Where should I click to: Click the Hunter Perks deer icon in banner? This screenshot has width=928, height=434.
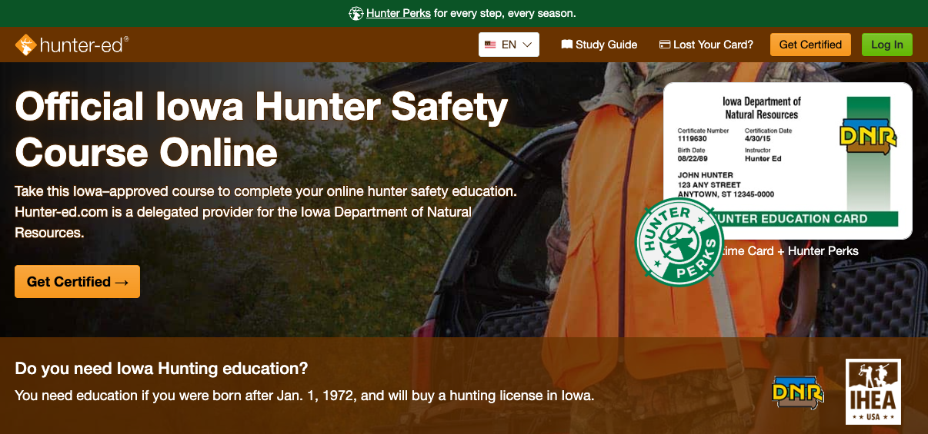356,13
